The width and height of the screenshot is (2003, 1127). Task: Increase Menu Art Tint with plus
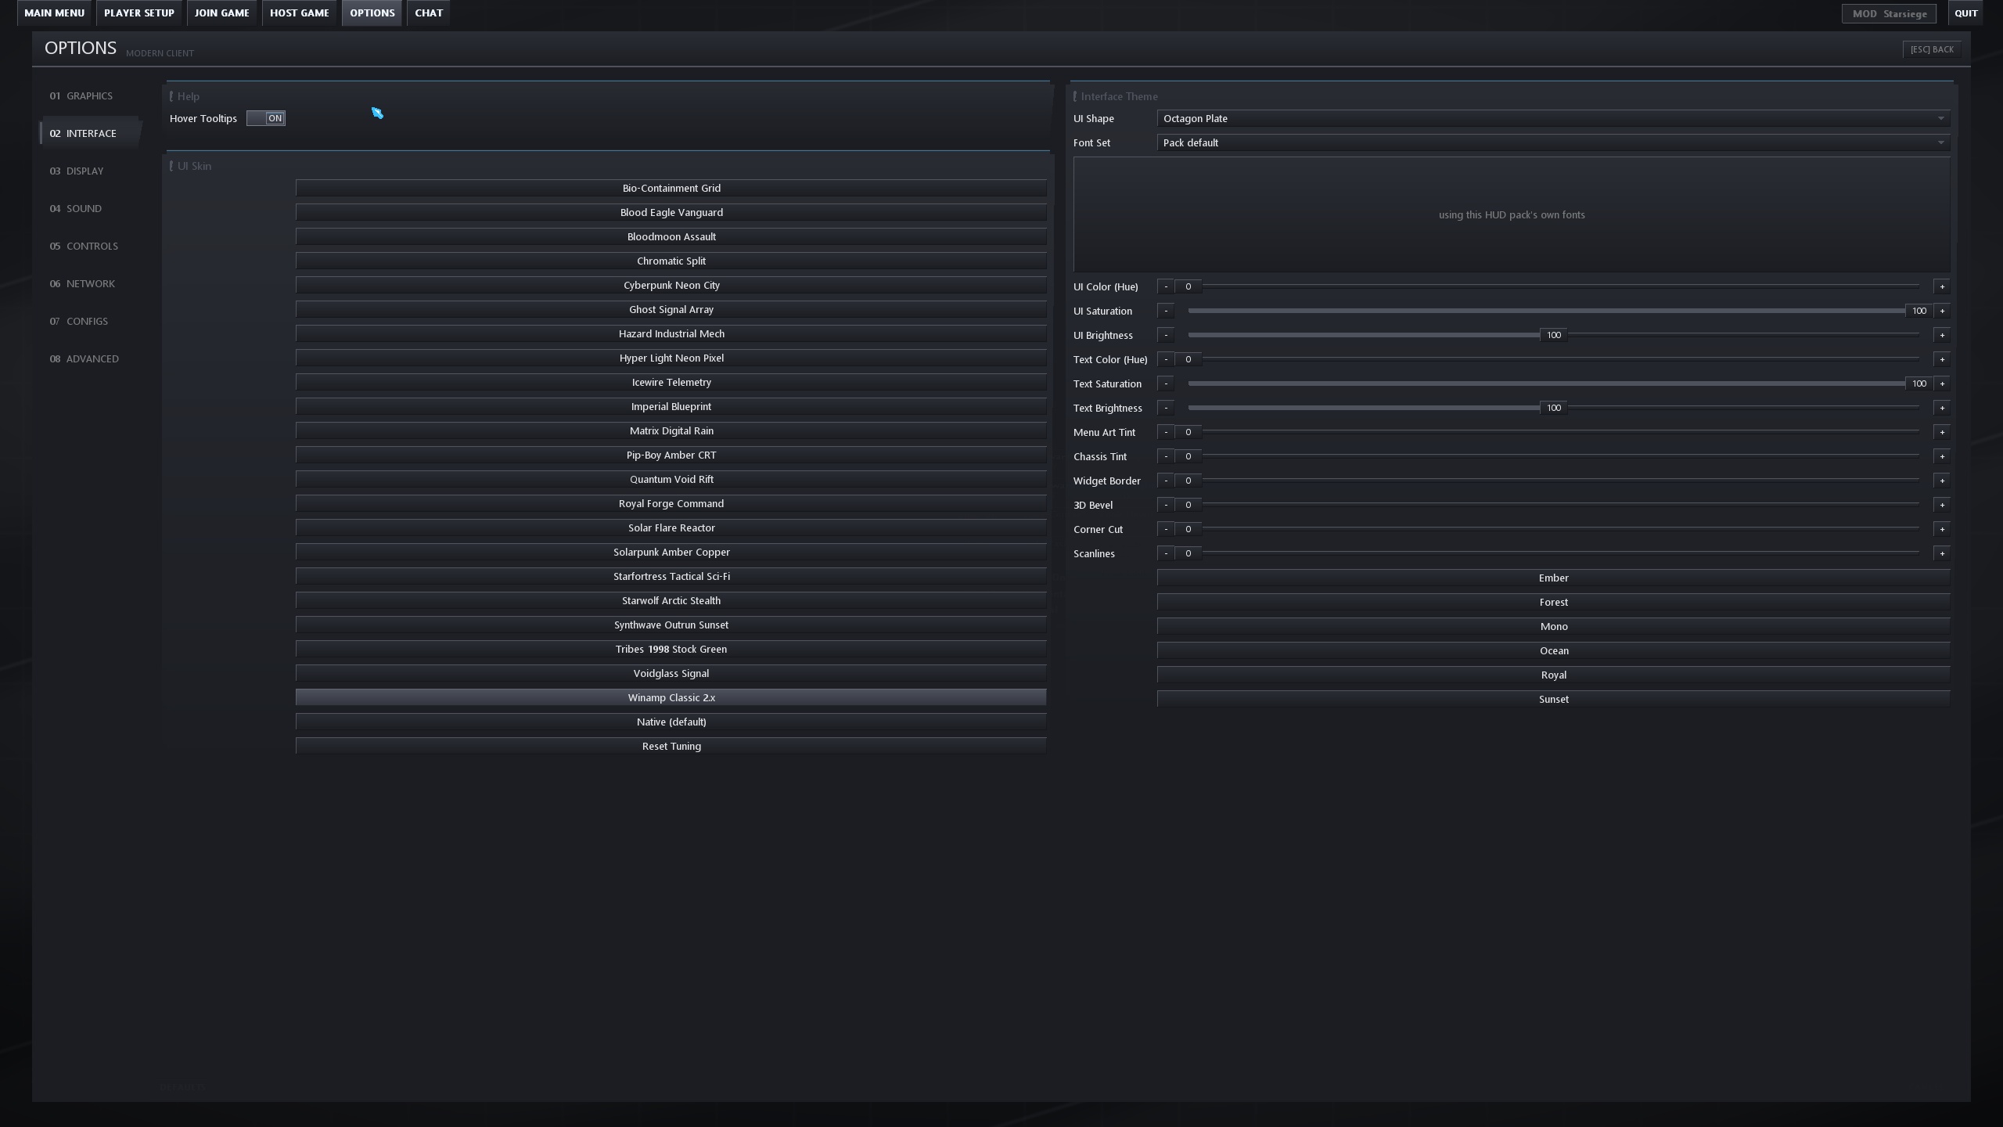[x=1942, y=432]
